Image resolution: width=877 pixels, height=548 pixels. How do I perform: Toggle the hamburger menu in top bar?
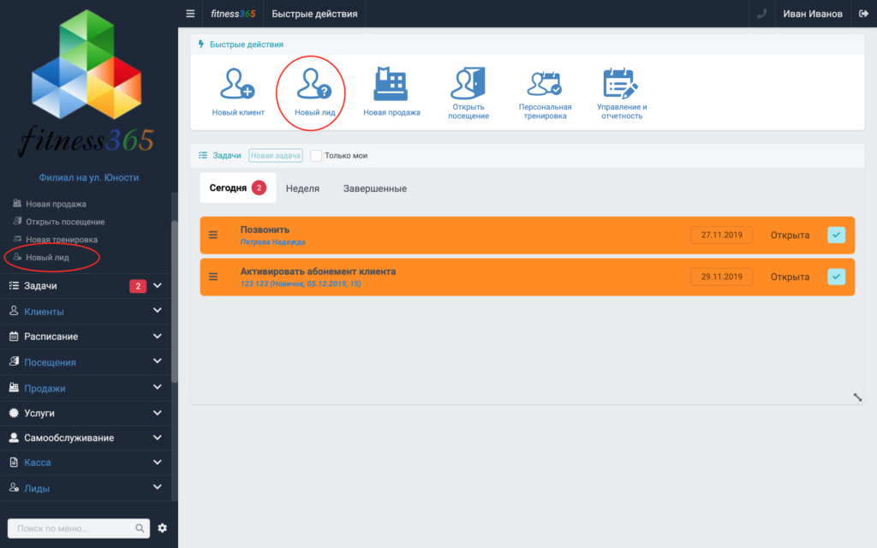pyautogui.click(x=191, y=14)
